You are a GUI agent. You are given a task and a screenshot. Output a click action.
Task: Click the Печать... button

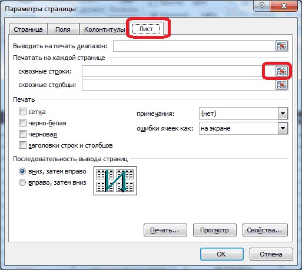pos(165,230)
